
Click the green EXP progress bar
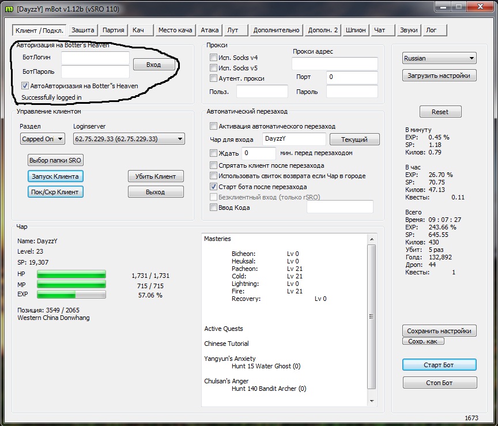tap(71, 295)
